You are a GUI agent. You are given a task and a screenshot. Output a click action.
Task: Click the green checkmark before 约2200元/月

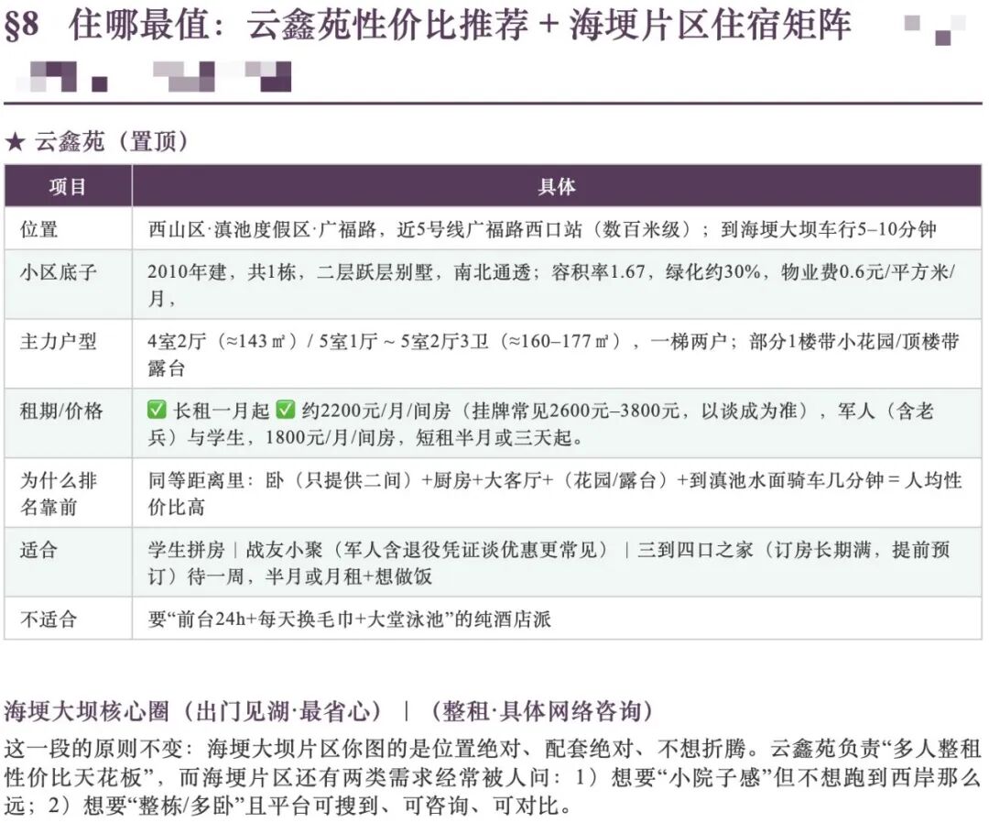tap(286, 411)
